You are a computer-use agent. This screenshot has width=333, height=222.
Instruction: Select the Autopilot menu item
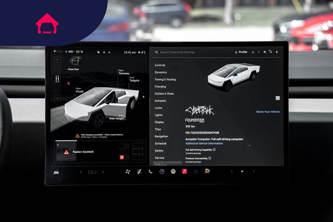coord(160,101)
